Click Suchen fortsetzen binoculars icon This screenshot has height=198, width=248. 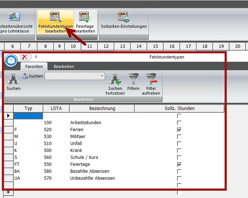[115, 79]
